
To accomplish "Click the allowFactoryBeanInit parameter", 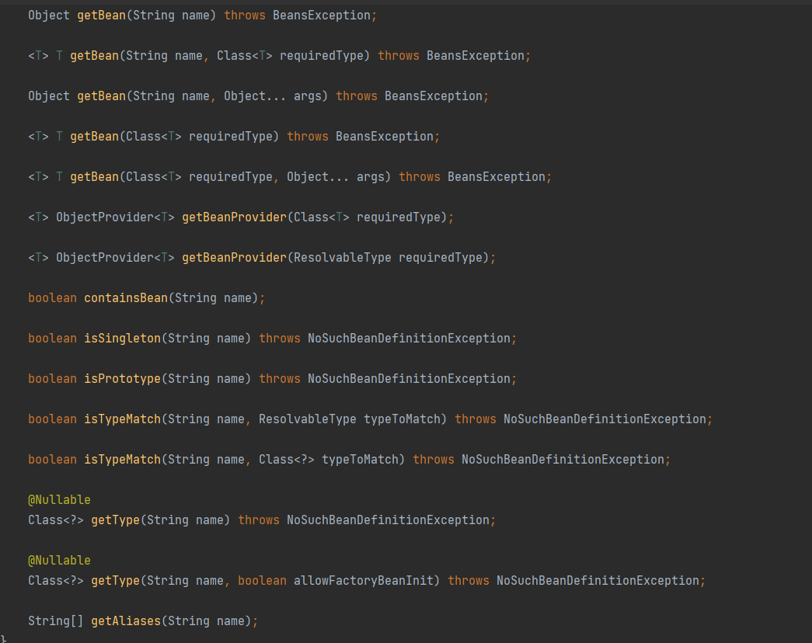I will coord(367,581).
